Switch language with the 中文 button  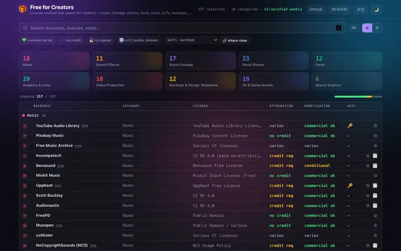coord(361,9)
